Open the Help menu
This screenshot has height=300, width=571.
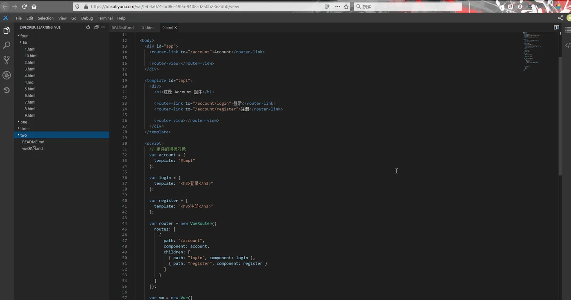(121, 18)
